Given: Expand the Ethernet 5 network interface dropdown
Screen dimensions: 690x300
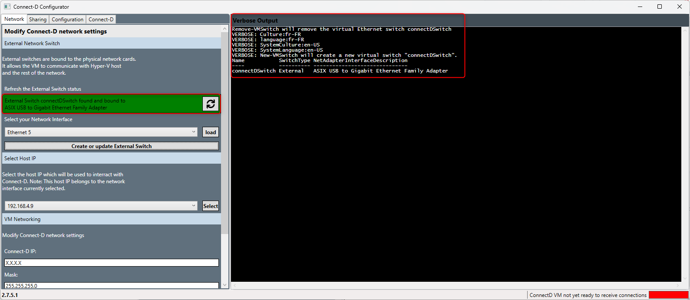Looking at the screenshot, I should pyautogui.click(x=102, y=132).
